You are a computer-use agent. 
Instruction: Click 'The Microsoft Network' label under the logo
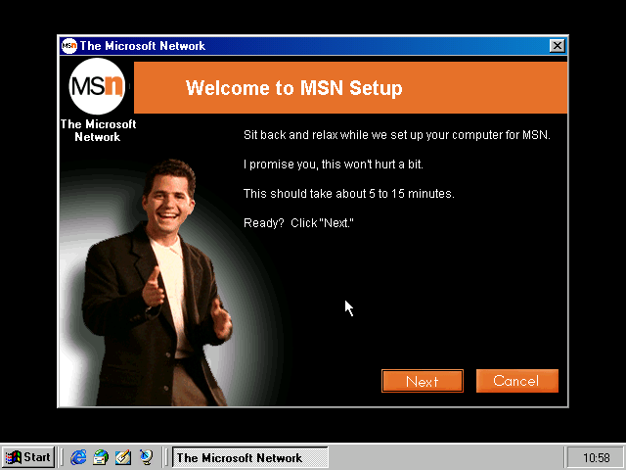tap(98, 130)
